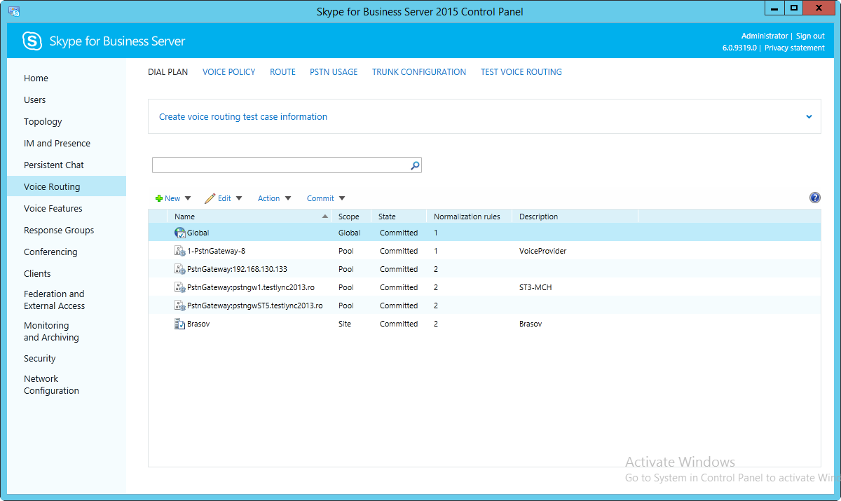
Task: Open IM and Presence section
Action: coord(57,144)
